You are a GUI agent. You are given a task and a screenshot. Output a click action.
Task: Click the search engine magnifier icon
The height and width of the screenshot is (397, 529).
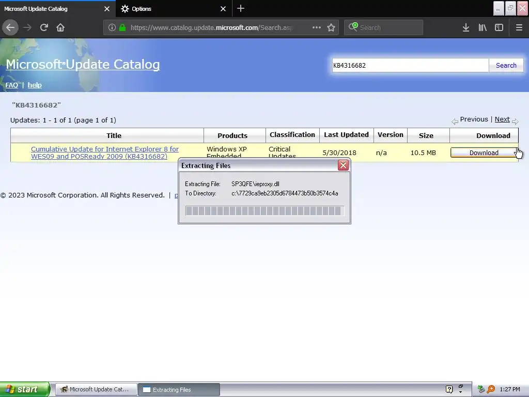(x=353, y=27)
